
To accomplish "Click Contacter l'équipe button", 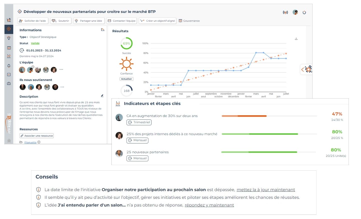I will (121, 21).
